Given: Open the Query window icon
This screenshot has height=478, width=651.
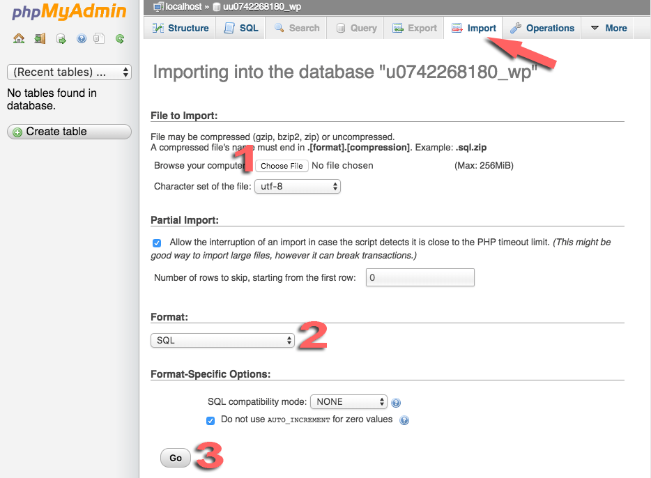Looking at the screenshot, I should point(61,39).
